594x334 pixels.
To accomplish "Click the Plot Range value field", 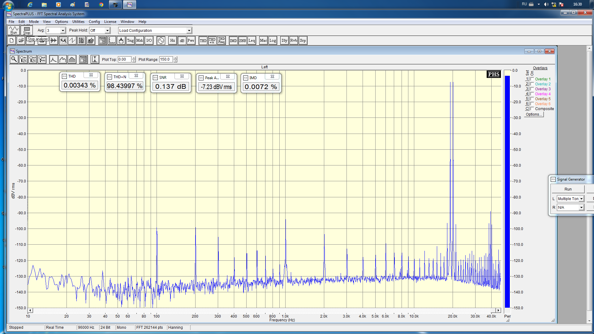I will tap(166, 59).
